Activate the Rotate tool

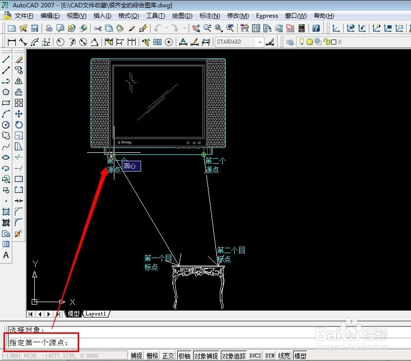19,125
